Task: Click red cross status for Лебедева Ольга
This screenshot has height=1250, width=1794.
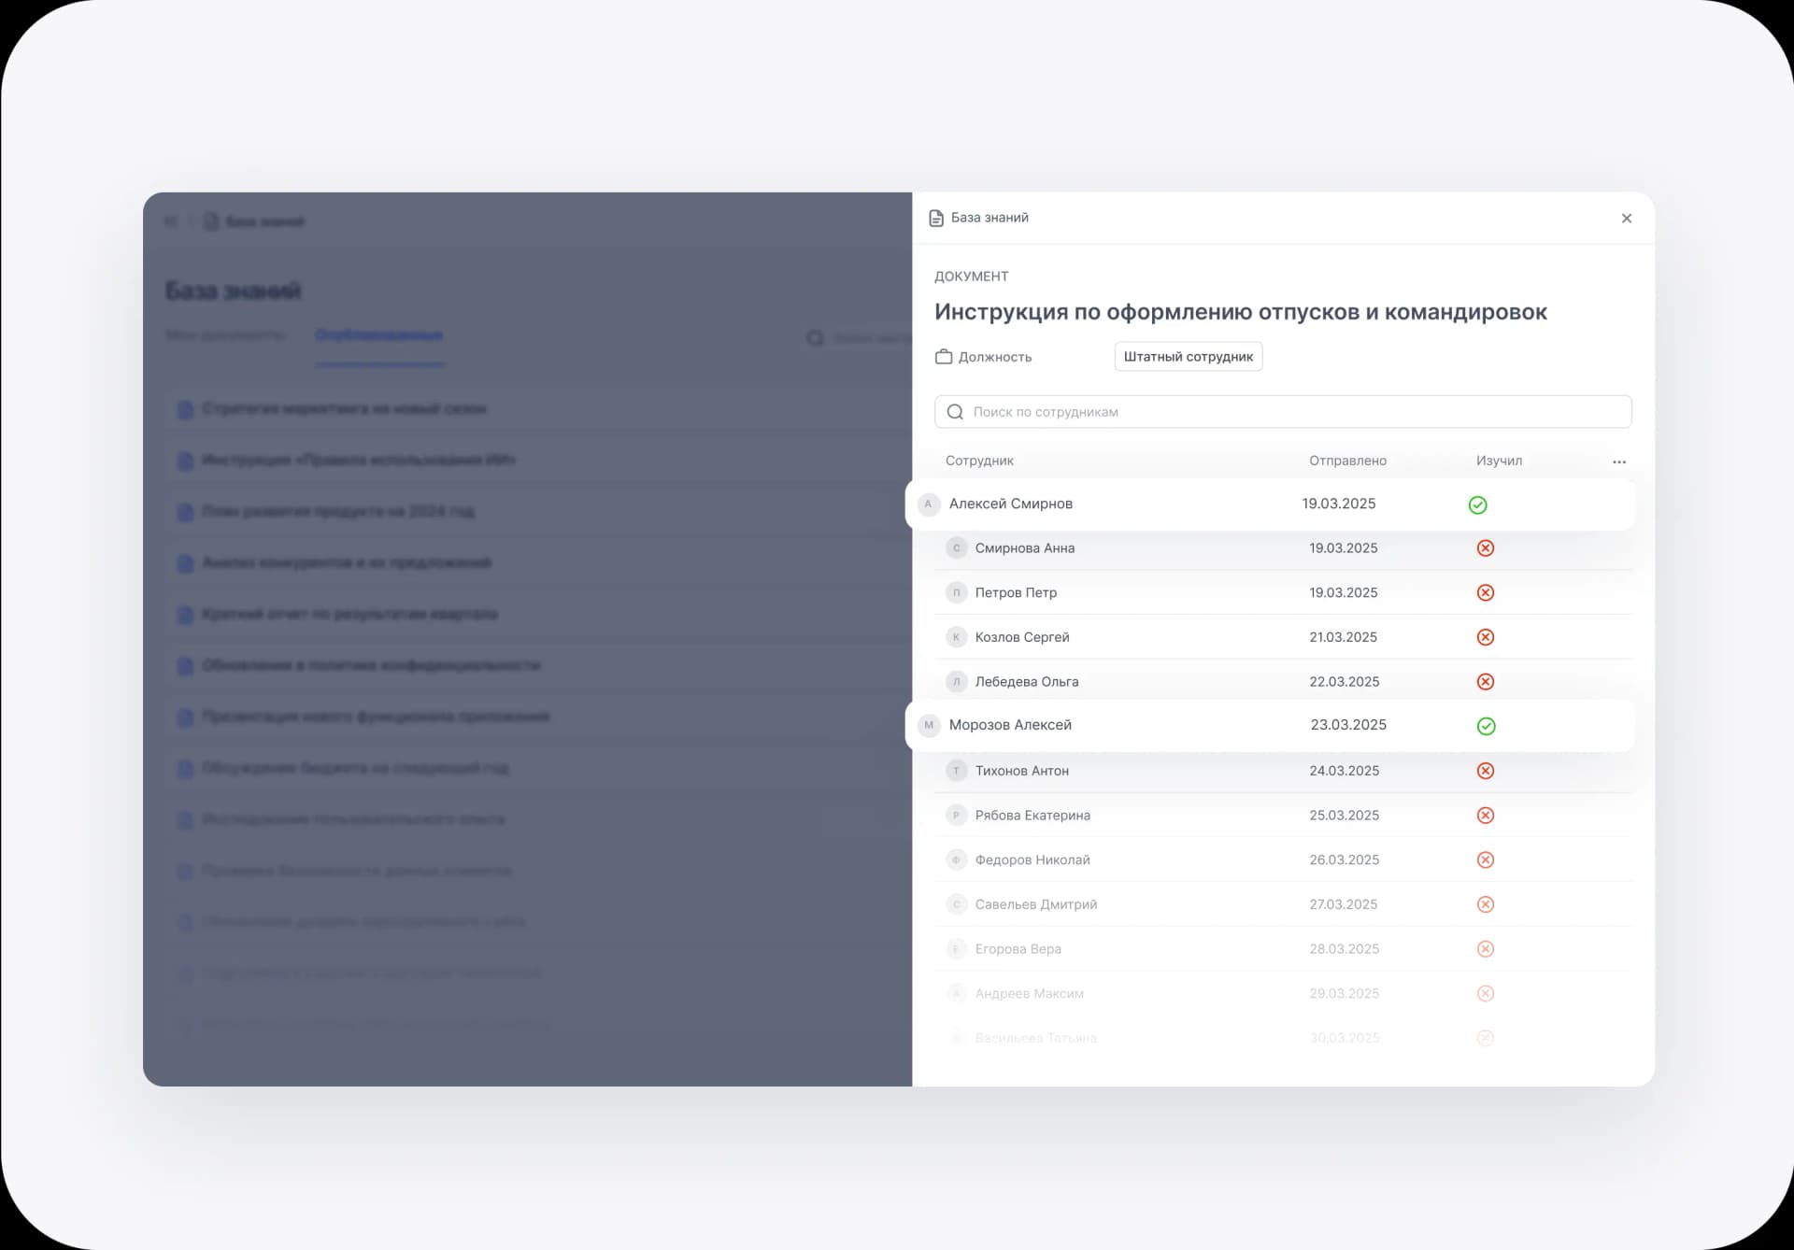Action: (1485, 682)
